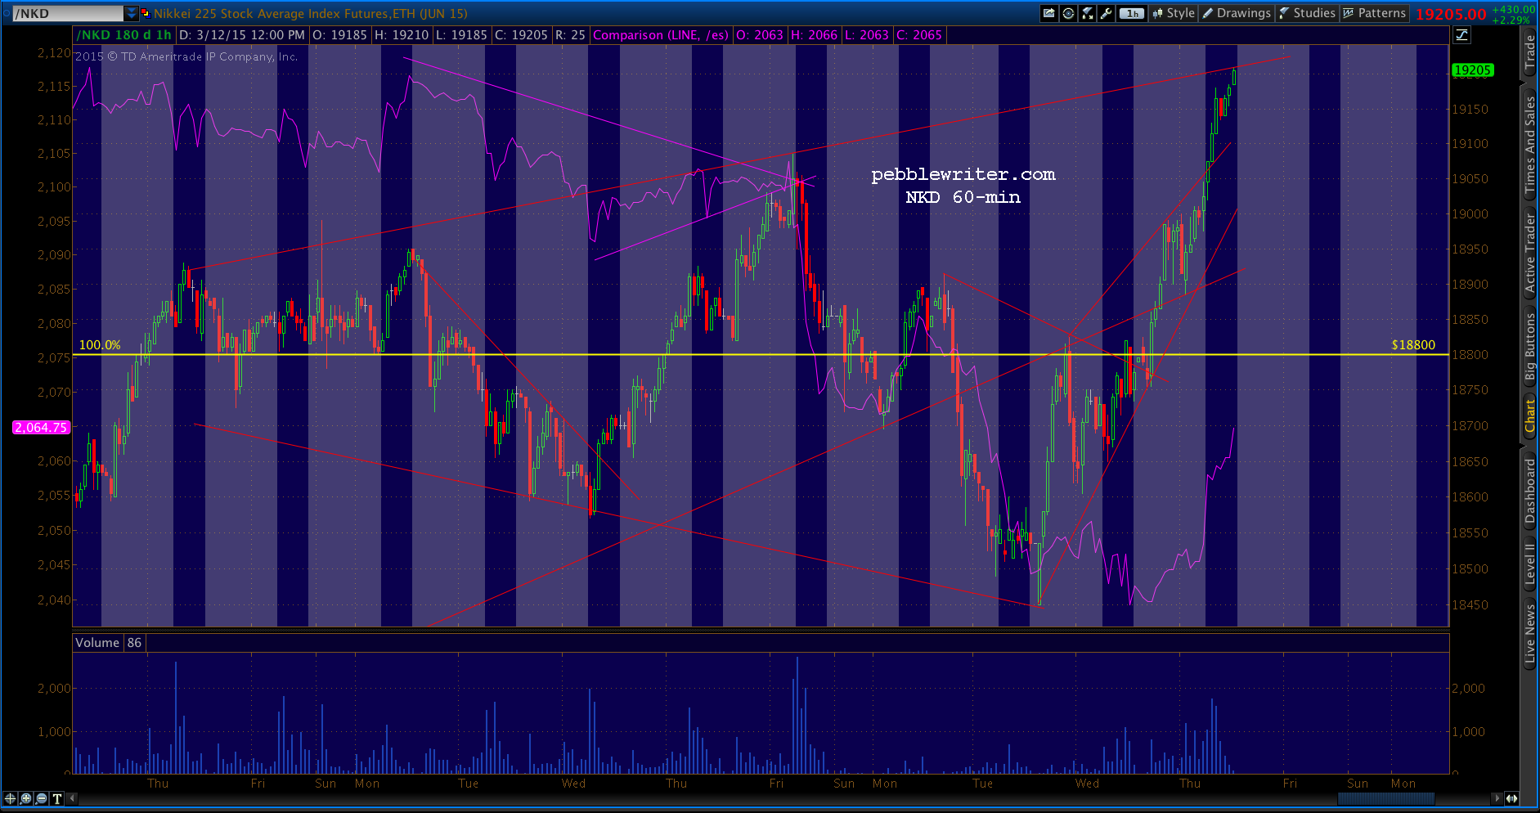Open the Patterns menu
This screenshot has width=1540, height=813.
pyautogui.click(x=1375, y=13)
